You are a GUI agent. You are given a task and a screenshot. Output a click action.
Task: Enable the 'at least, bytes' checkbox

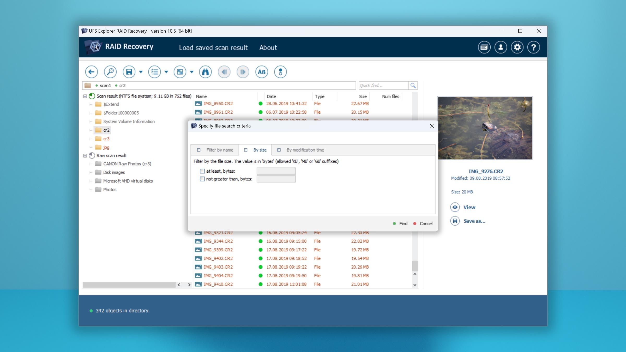(x=202, y=171)
